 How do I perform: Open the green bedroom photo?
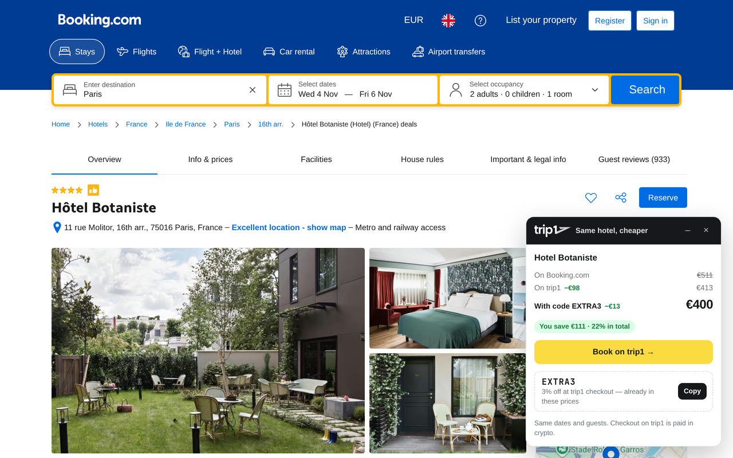(x=448, y=298)
